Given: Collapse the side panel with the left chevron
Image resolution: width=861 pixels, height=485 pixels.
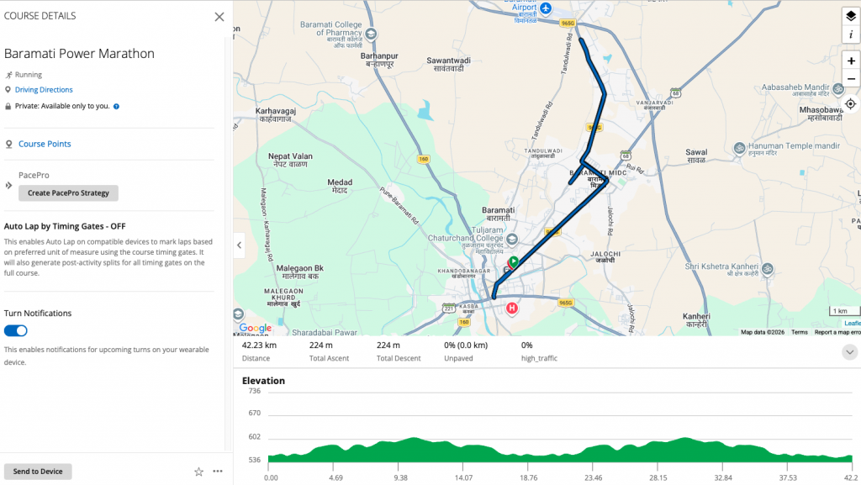Looking at the screenshot, I should [x=239, y=245].
